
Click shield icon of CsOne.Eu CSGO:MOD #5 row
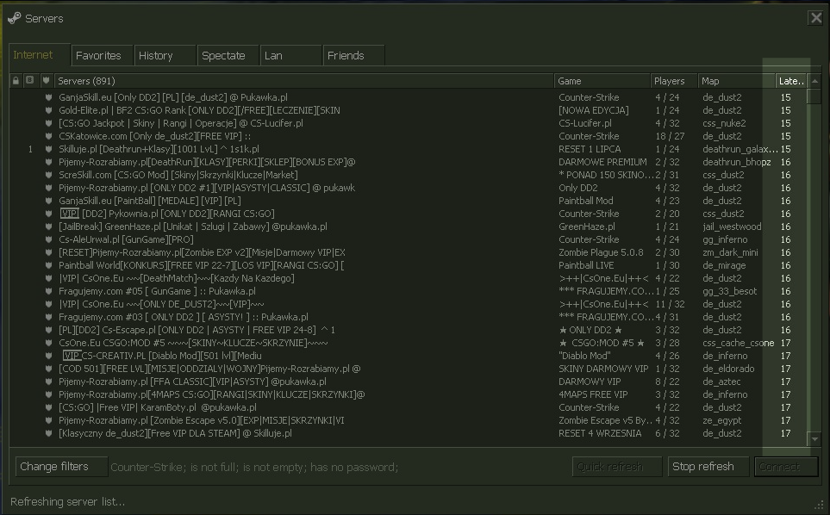point(49,343)
